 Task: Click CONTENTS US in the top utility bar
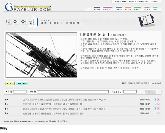(142, 2)
